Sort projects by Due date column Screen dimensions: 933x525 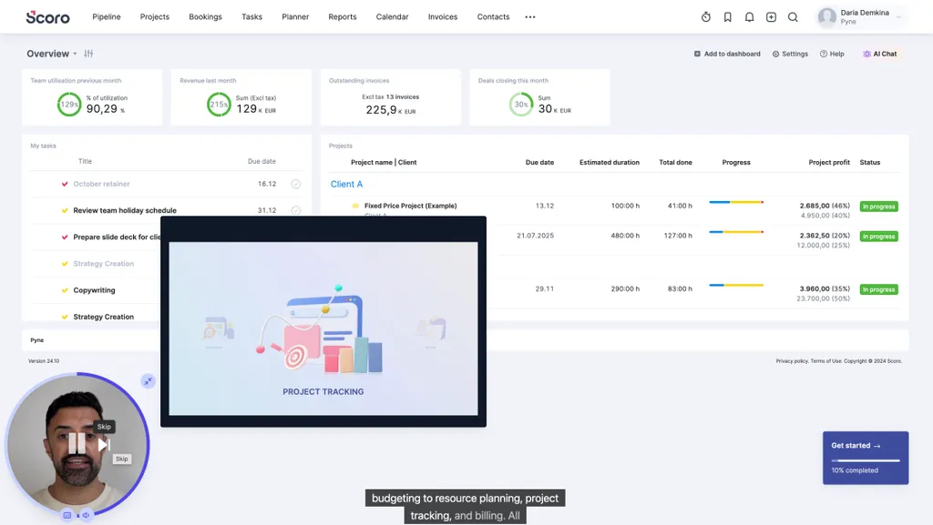539,162
